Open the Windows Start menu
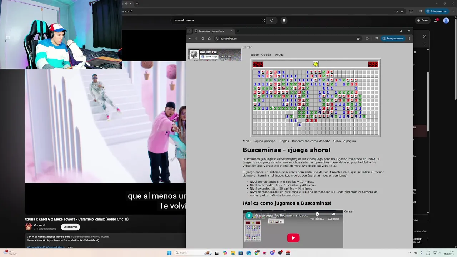The image size is (457, 257). pos(169,253)
